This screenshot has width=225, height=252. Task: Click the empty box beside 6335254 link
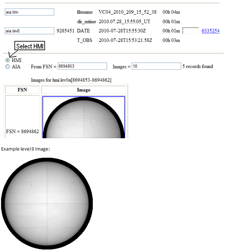click(191, 31)
